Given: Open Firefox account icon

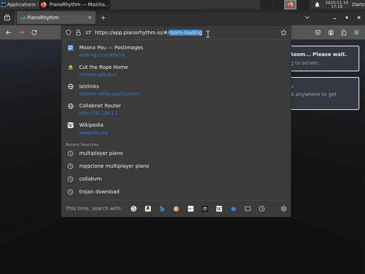Looking at the screenshot, I should tap(331, 32).
